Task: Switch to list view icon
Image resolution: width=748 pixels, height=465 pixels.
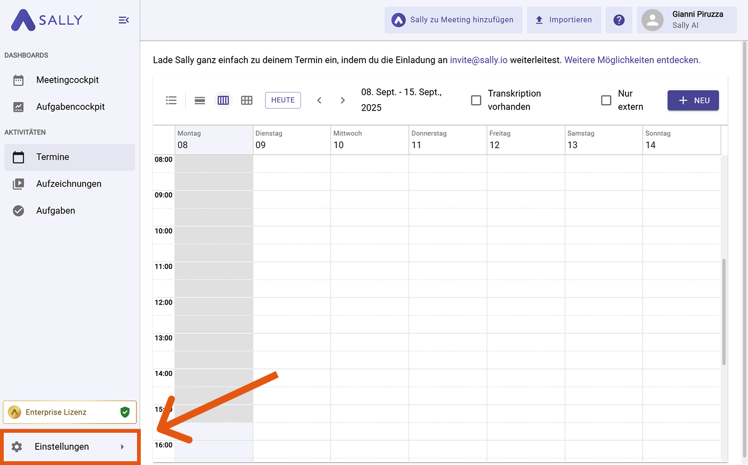Action: (x=171, y=100)
